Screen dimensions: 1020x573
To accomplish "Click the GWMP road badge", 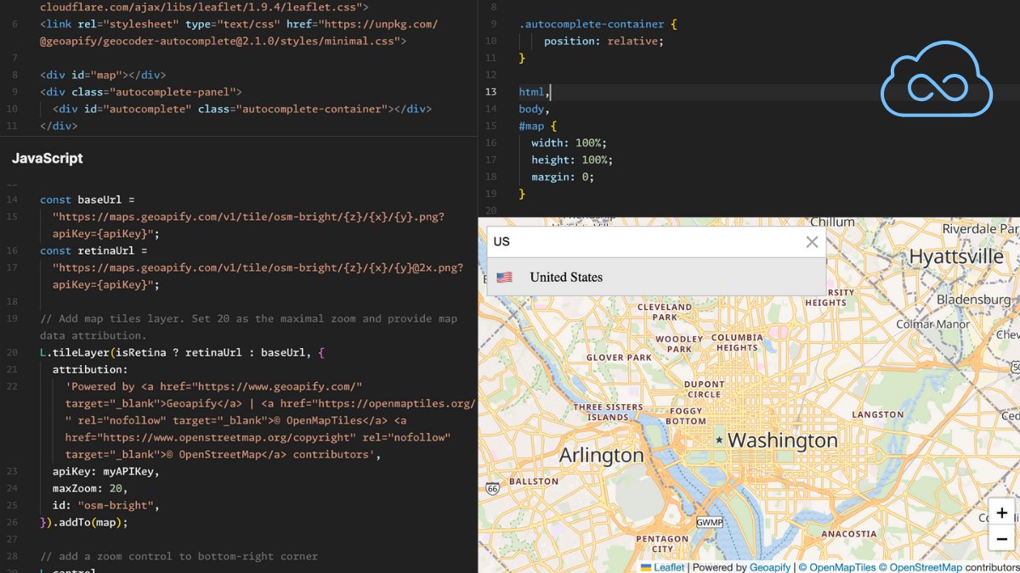I will [708, 523].
